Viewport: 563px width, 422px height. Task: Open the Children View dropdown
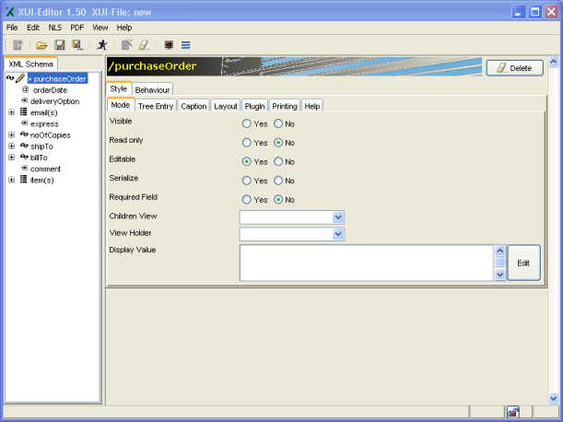point(338,217)
